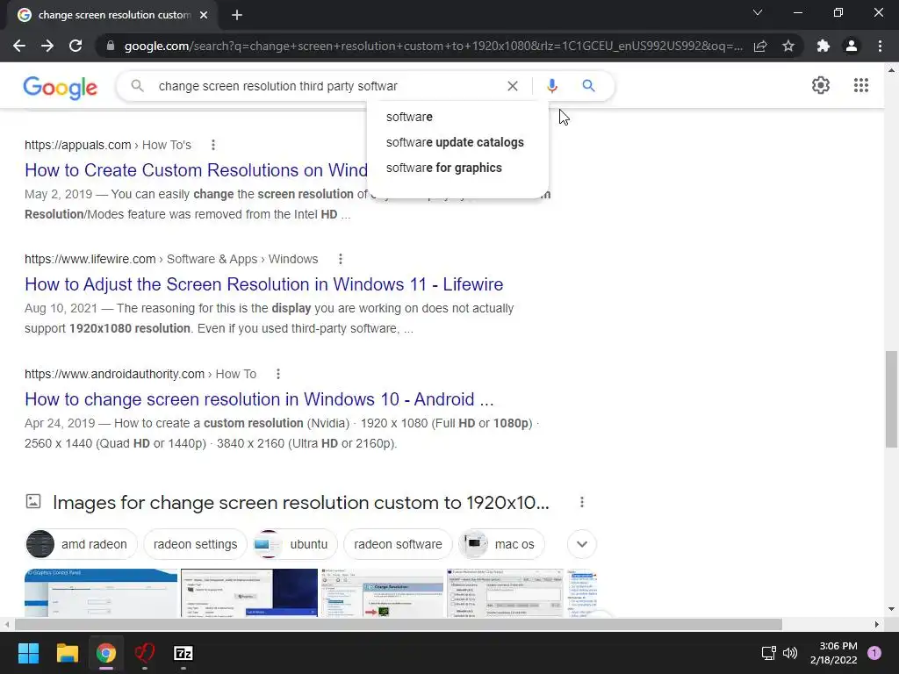Share this page via address bar icon
This screenshot has width=899, height=674.
coord(760,46)
